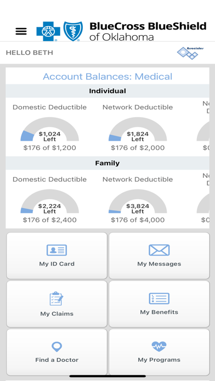Tap the Blue Cross logo icon
The width and height of the screenshot is (215, 381).
48,31
